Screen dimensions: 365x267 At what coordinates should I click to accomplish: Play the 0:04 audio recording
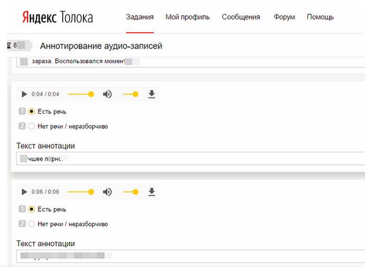pyautogui.click(x=24, y=94)
